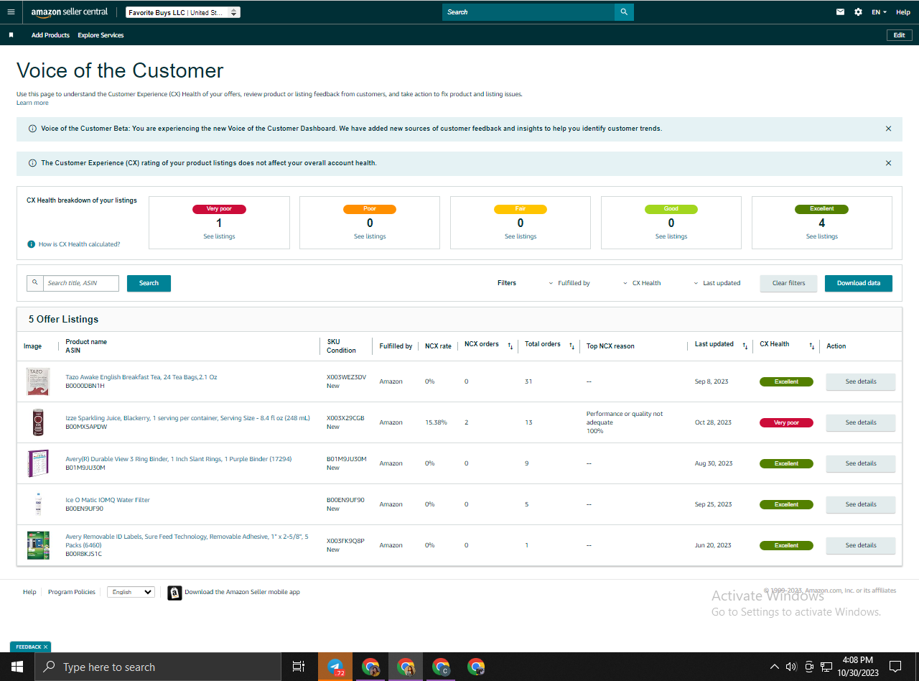Image resolution: width=919 pixels, height=681 pixels.
Task: Expand the Last updated filter
Action: 717,283
